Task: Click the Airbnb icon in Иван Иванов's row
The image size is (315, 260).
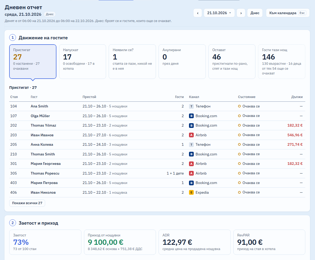Action: 191,135
